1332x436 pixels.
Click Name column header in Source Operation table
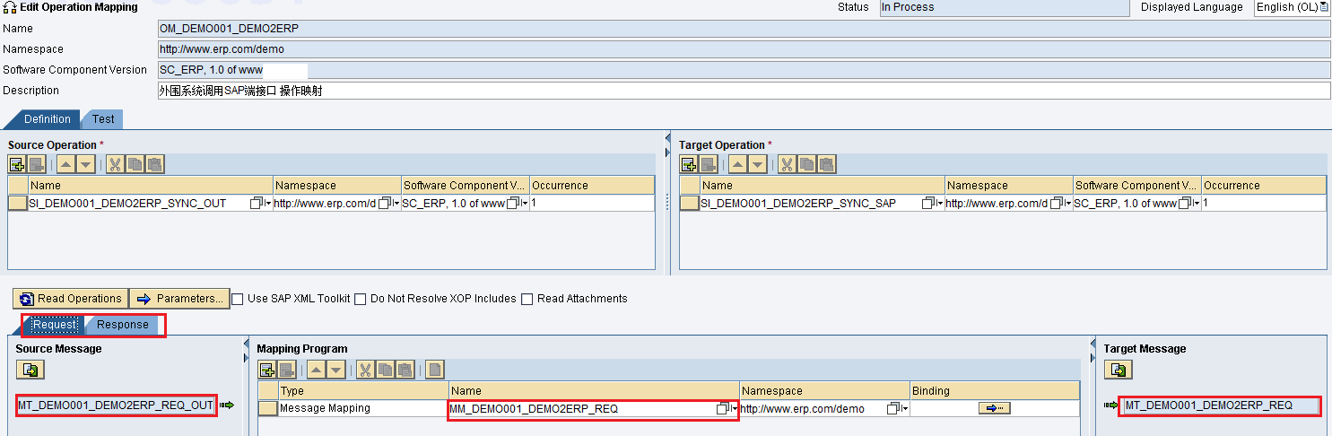click(151, 186)
